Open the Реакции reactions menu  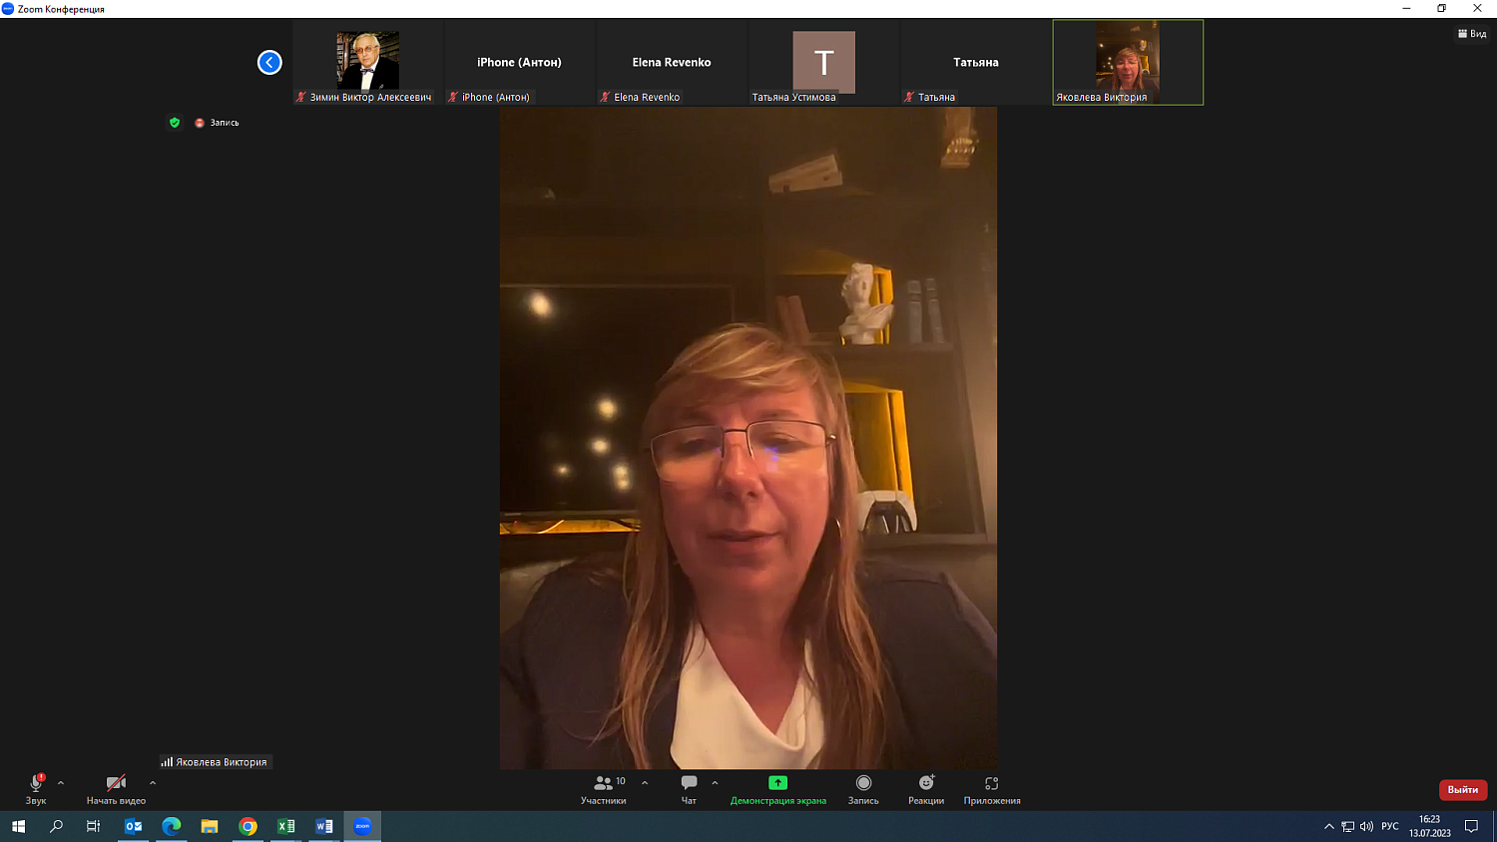click(925, 789)
